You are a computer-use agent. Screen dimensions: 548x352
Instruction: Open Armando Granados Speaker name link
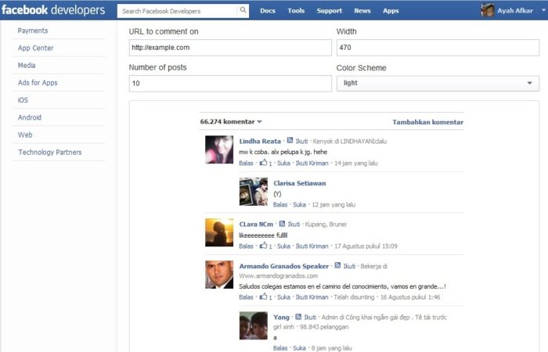point(283,266)
